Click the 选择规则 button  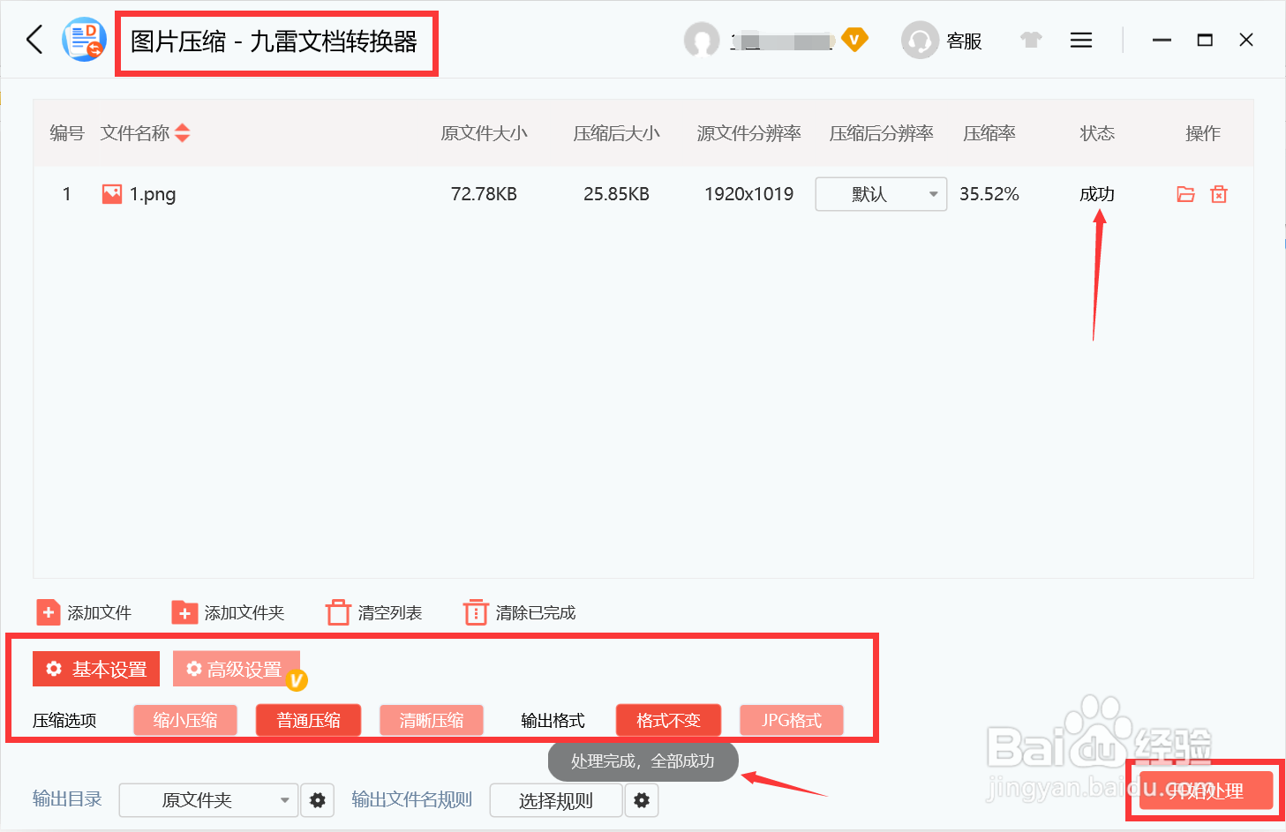pos(556,800)
